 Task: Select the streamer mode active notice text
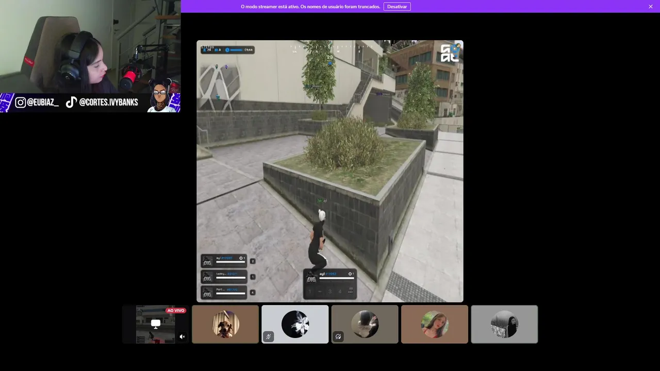point(310,7)
